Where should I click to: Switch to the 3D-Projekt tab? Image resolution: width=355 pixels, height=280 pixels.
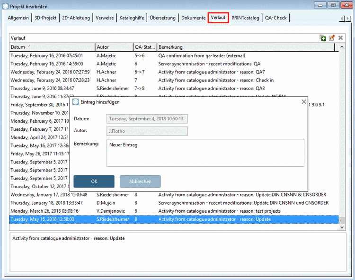[45, 18]
